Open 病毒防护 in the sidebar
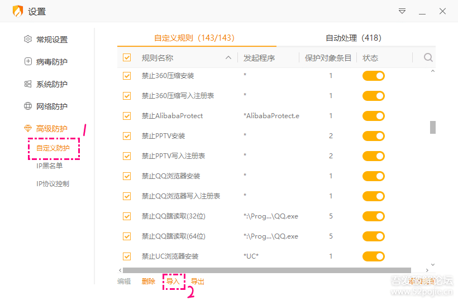 point(52,62)
